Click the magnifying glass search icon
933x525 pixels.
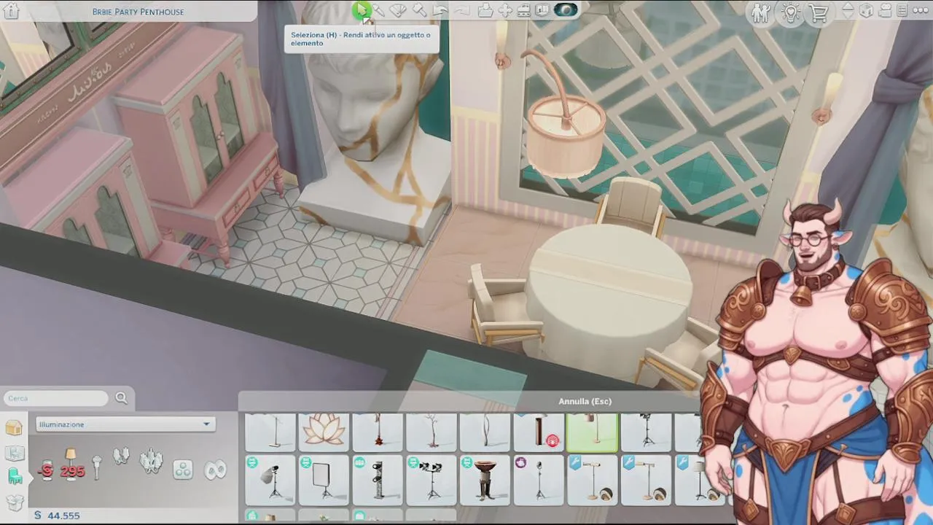coord(121,397)
